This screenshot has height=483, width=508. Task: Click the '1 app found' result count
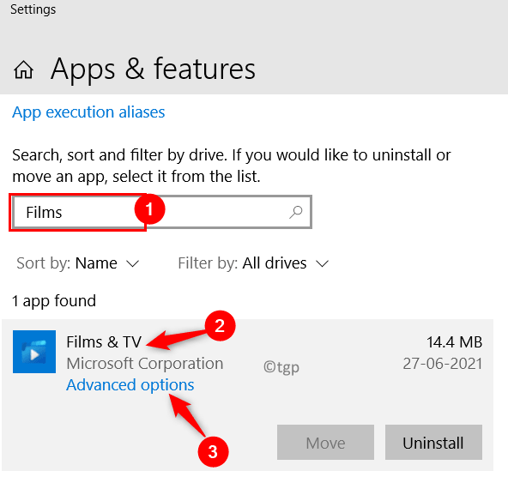[x=54, y=301]
